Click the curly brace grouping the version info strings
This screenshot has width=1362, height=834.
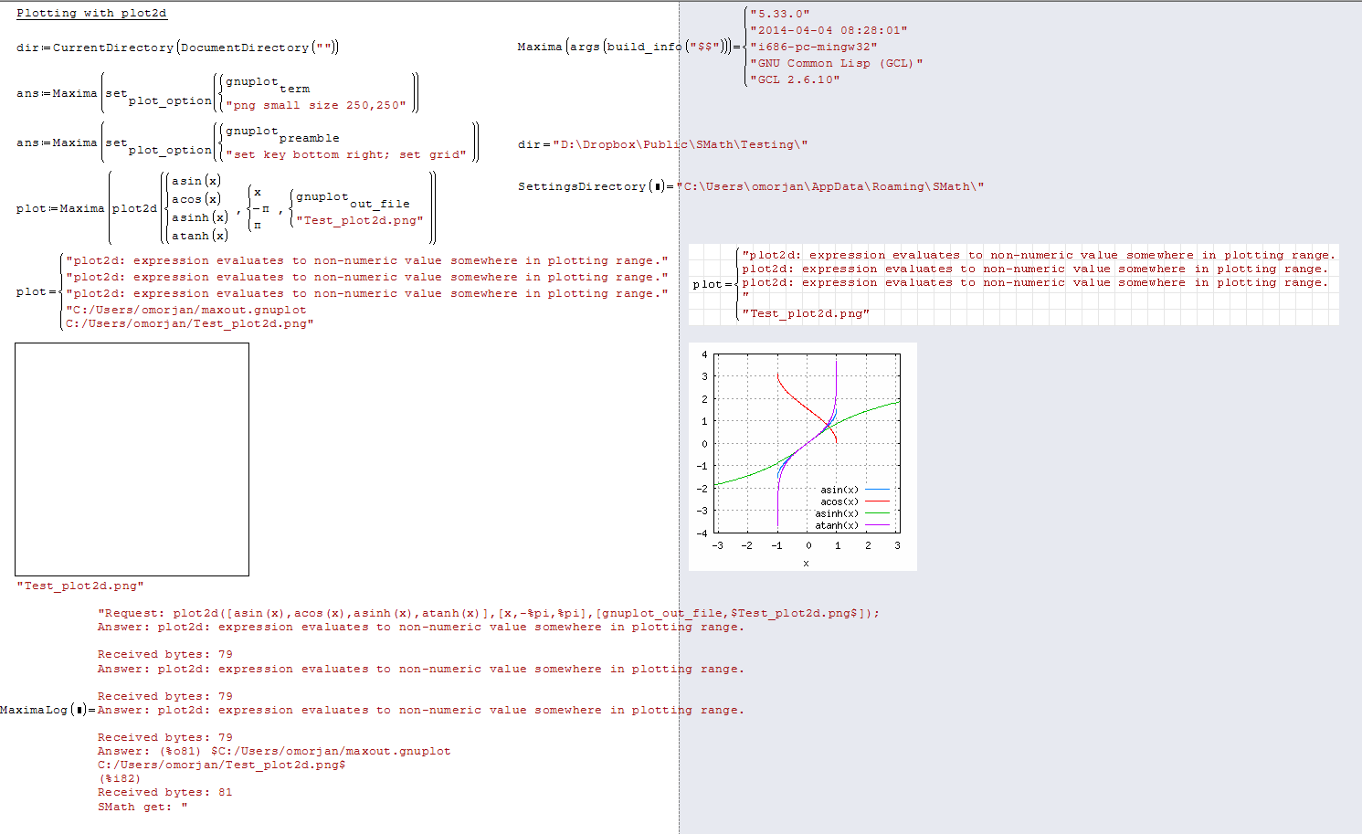pos(747,46)
